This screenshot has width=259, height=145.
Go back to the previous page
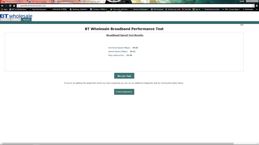pyautogui.click(x=2, y=6)
